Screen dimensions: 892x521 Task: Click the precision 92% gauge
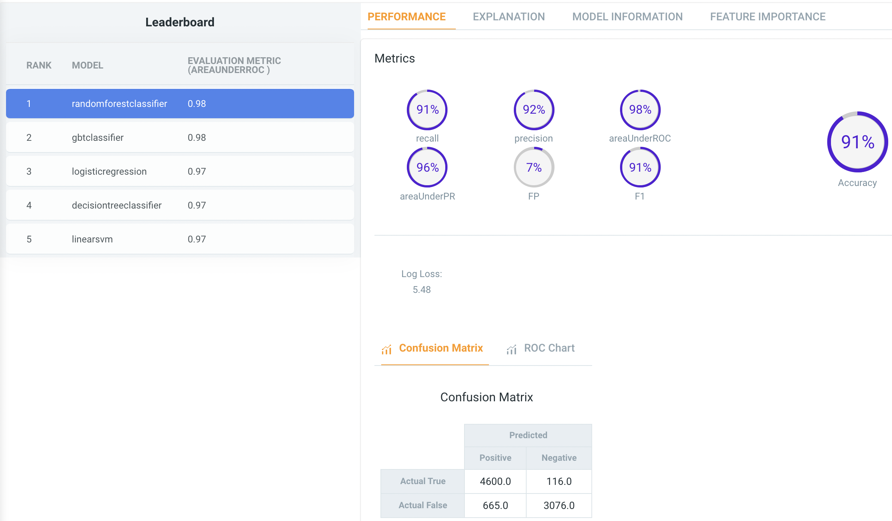[534, 110]
